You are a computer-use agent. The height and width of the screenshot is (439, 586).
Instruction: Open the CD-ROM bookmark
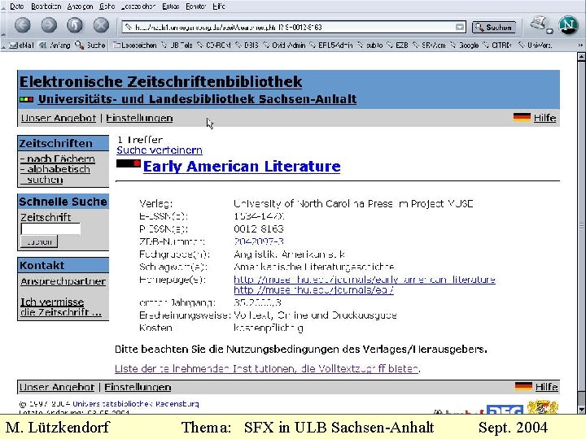(x=214, y=46)
